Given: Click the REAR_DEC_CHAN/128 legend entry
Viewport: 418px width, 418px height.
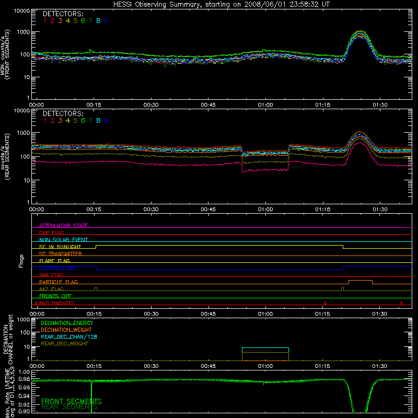Looking at the screenshot, I should coord(69,337).
